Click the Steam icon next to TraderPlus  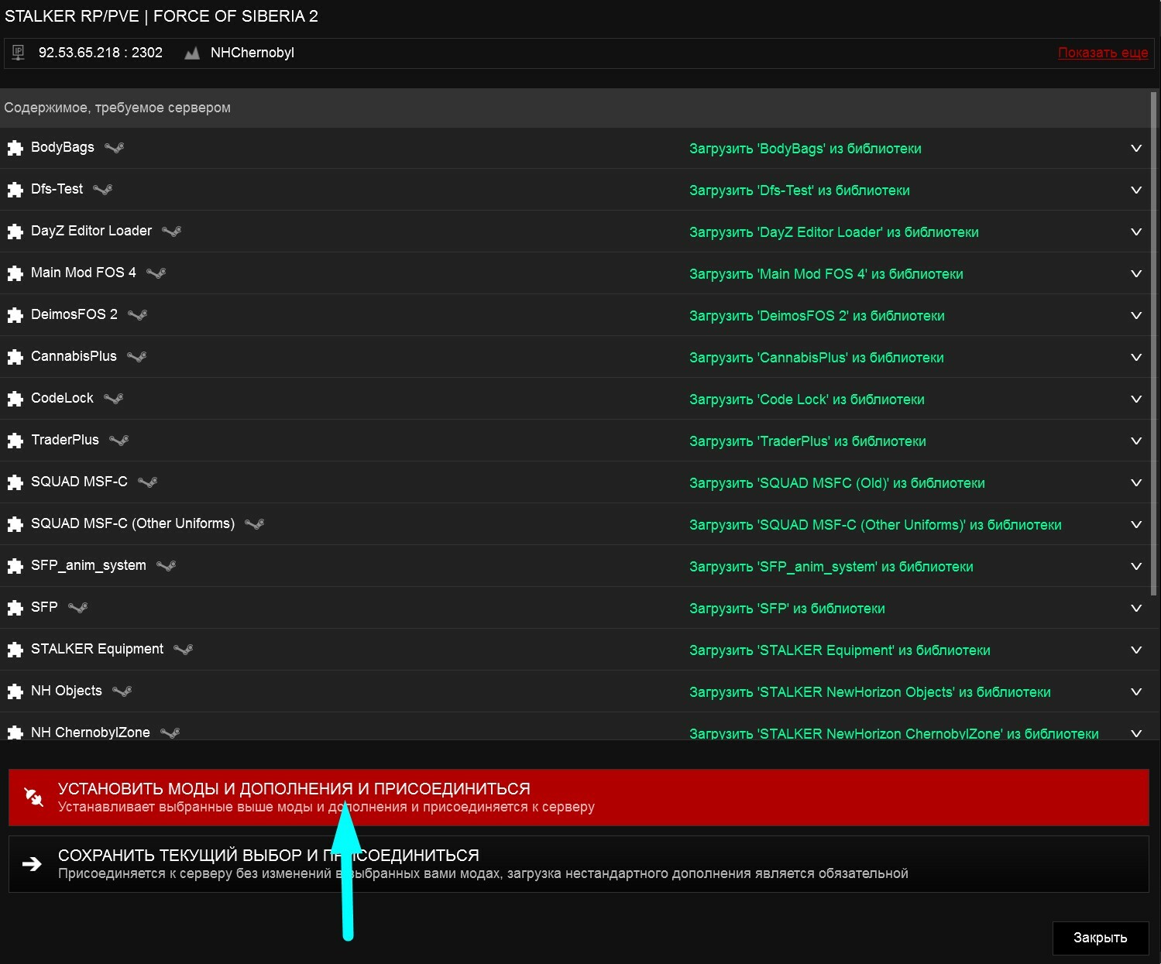click(119, 441)
